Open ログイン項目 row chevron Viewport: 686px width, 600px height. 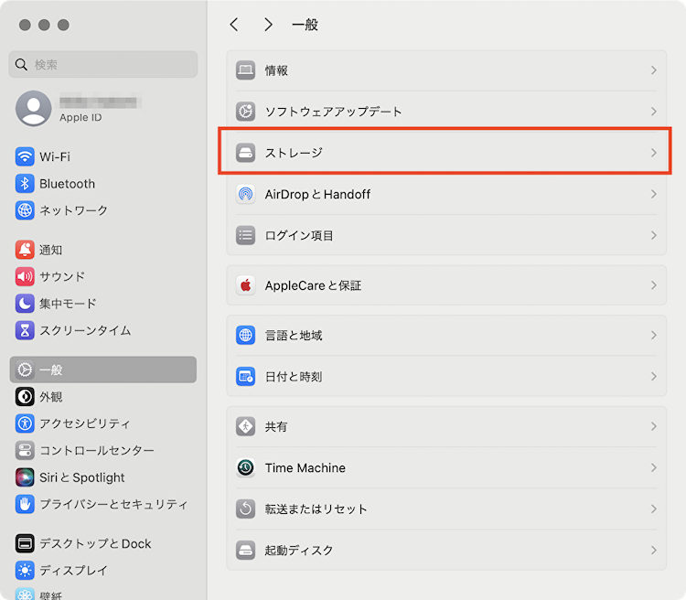tap(654, 235)
